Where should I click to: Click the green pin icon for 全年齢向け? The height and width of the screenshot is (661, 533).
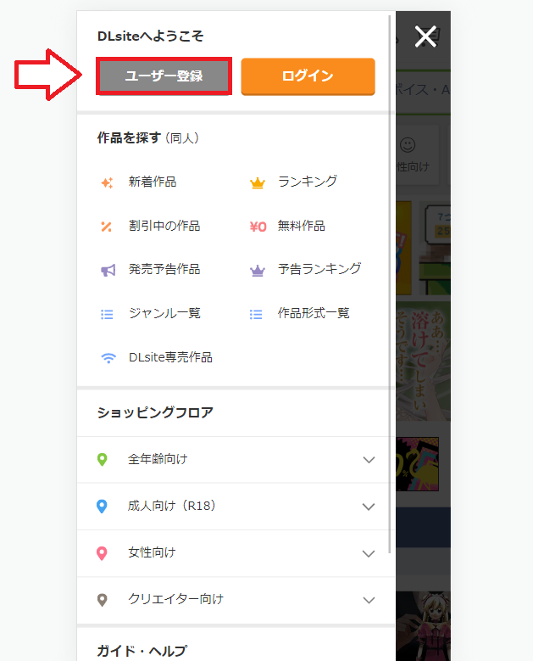pos(102,460)
